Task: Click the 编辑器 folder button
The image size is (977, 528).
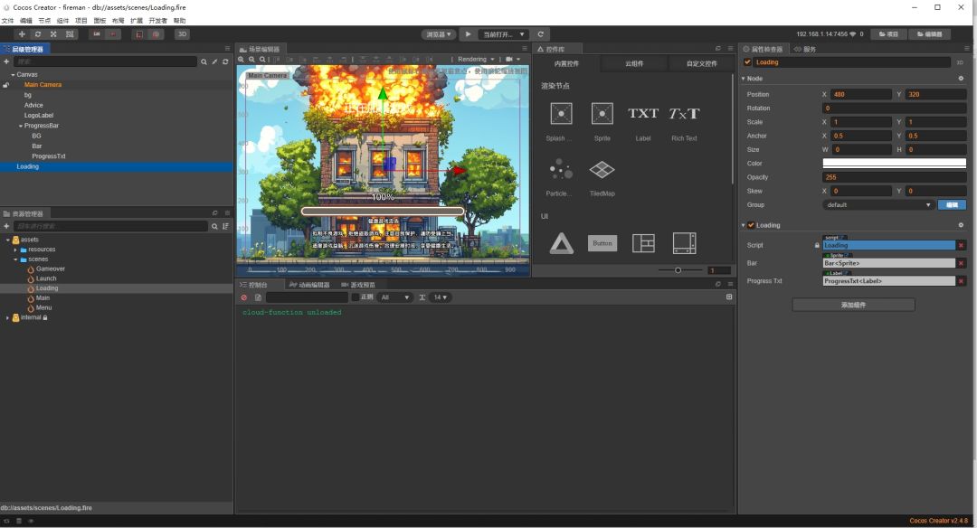Action: 930,34
